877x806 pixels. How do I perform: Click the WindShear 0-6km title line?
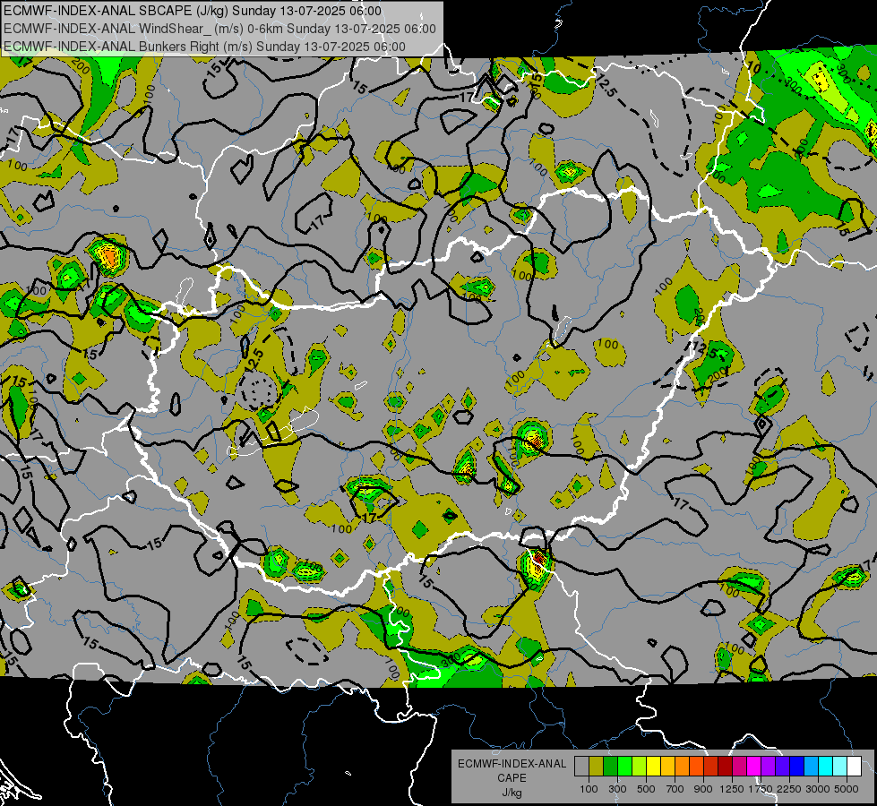219,29
